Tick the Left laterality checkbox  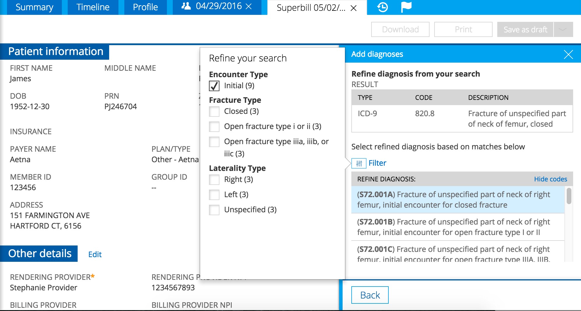(214, 195)
